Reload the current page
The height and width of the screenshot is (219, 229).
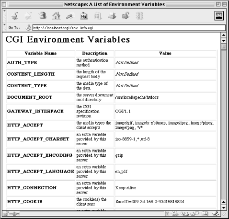click(43, 16)
